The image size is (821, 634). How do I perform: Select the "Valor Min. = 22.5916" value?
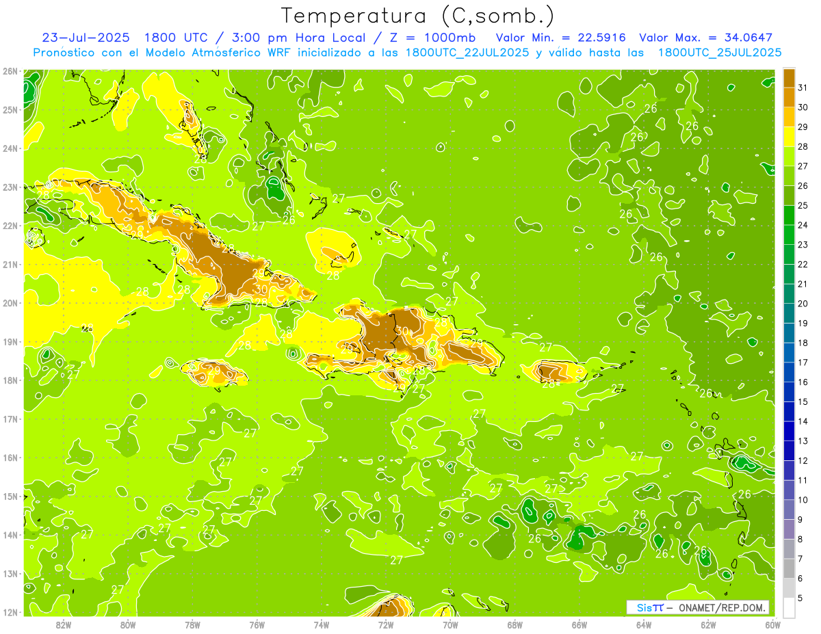[x=560, y=38]
